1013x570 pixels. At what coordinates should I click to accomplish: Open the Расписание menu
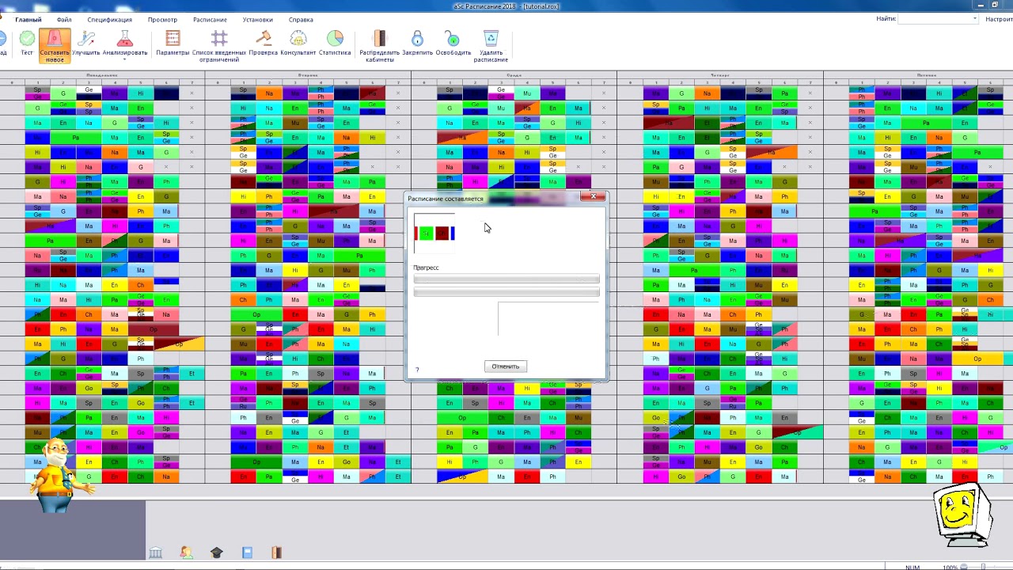[x=210, y=20]
